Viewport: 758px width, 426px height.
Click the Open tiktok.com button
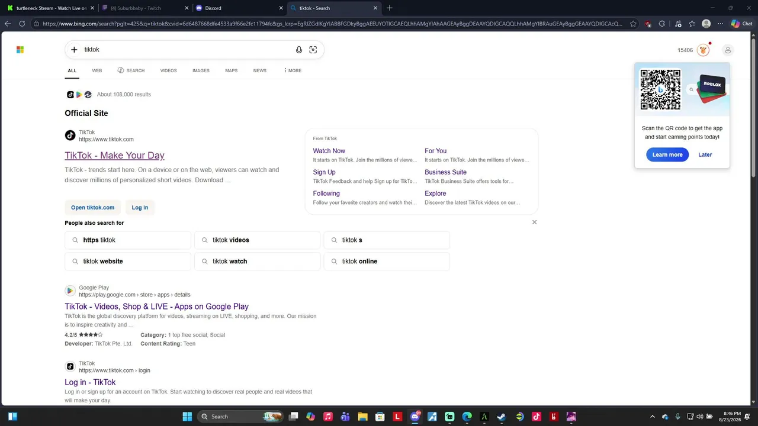point(93,208)
